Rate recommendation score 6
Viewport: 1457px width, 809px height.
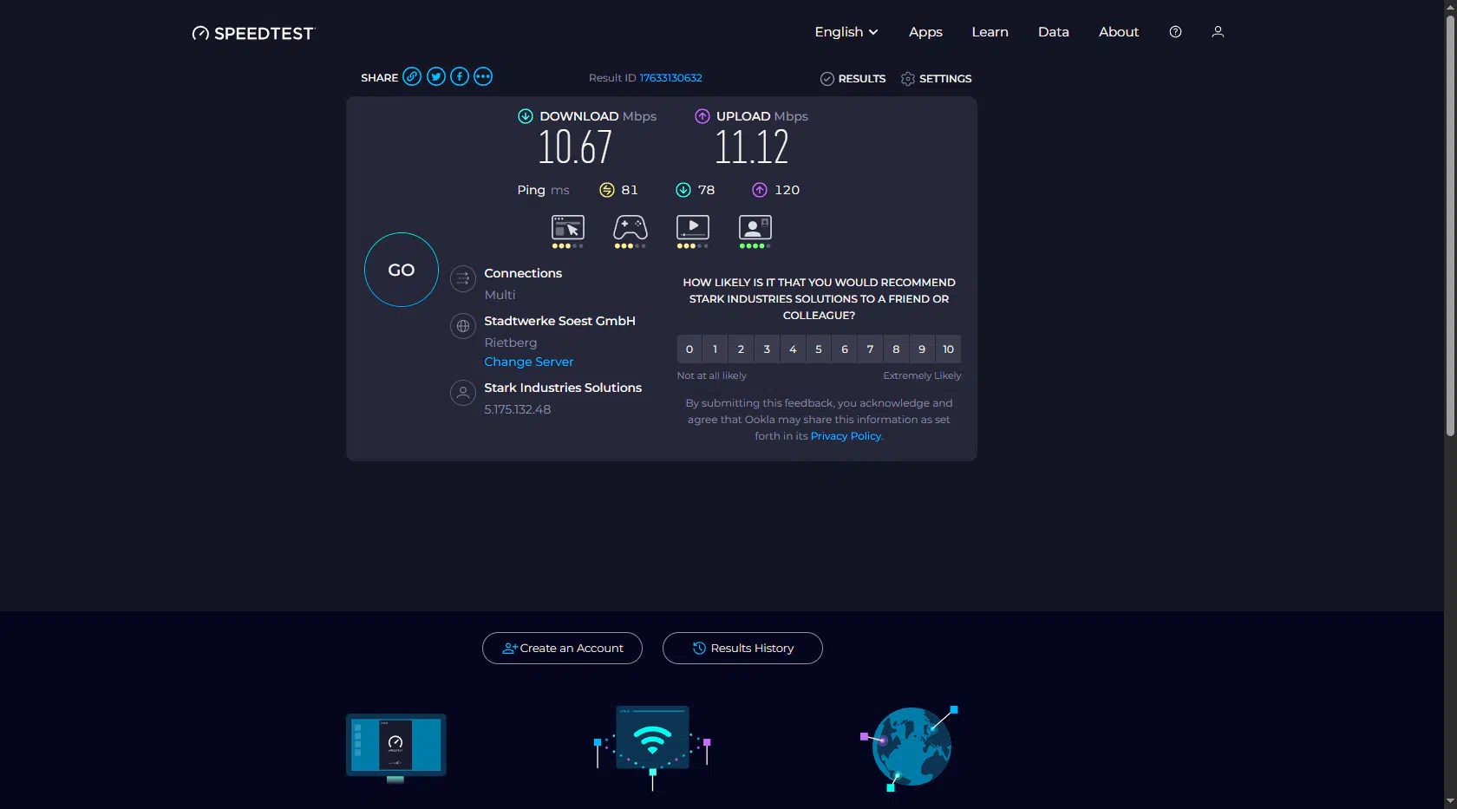pyautogui.click(x=845, y=349)
